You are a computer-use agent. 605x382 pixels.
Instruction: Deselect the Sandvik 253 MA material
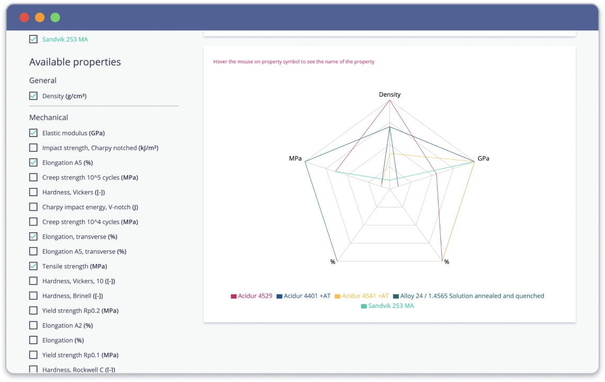tap(33, 39)
